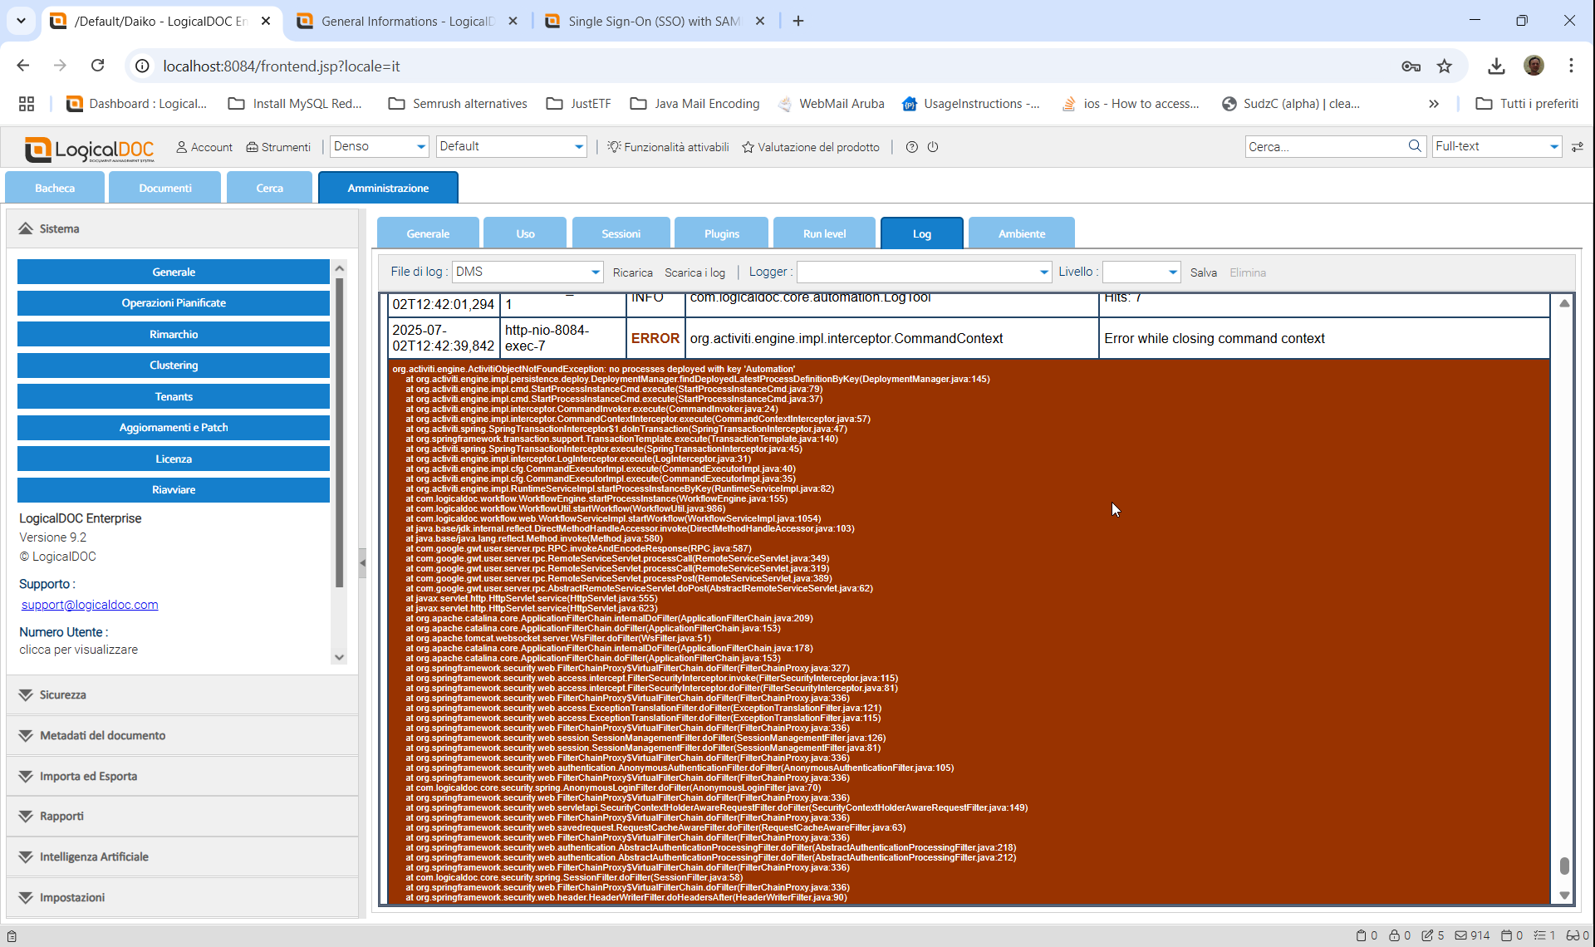Click the search magnifier icon
The height and width of the screenshot is (947, 1595).
[x=1415, y=146]
